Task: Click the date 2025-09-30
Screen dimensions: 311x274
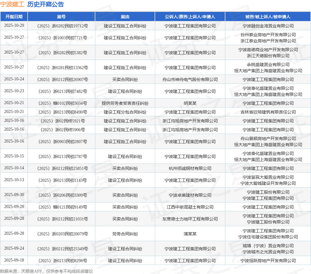Action: [x=14, y=195]
